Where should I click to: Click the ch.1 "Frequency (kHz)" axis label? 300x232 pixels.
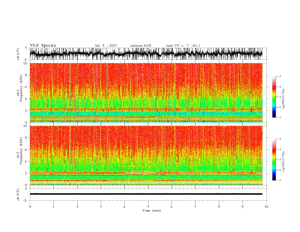[21, 88]
